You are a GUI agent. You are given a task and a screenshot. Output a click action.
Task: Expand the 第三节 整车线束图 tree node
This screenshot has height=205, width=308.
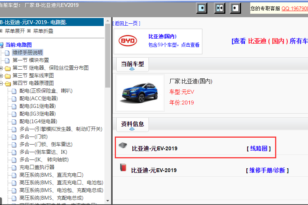coord(1,76)
